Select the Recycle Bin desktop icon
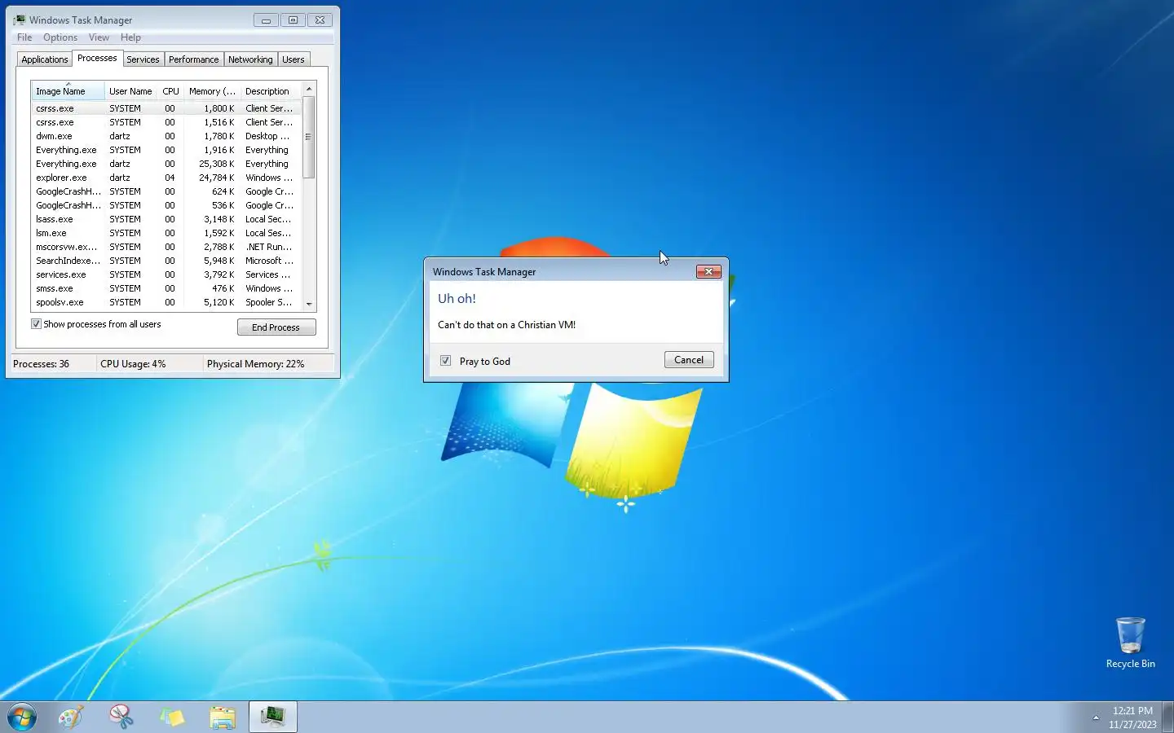Viewport: 1174px width, 733px height. pos(1130,643)
